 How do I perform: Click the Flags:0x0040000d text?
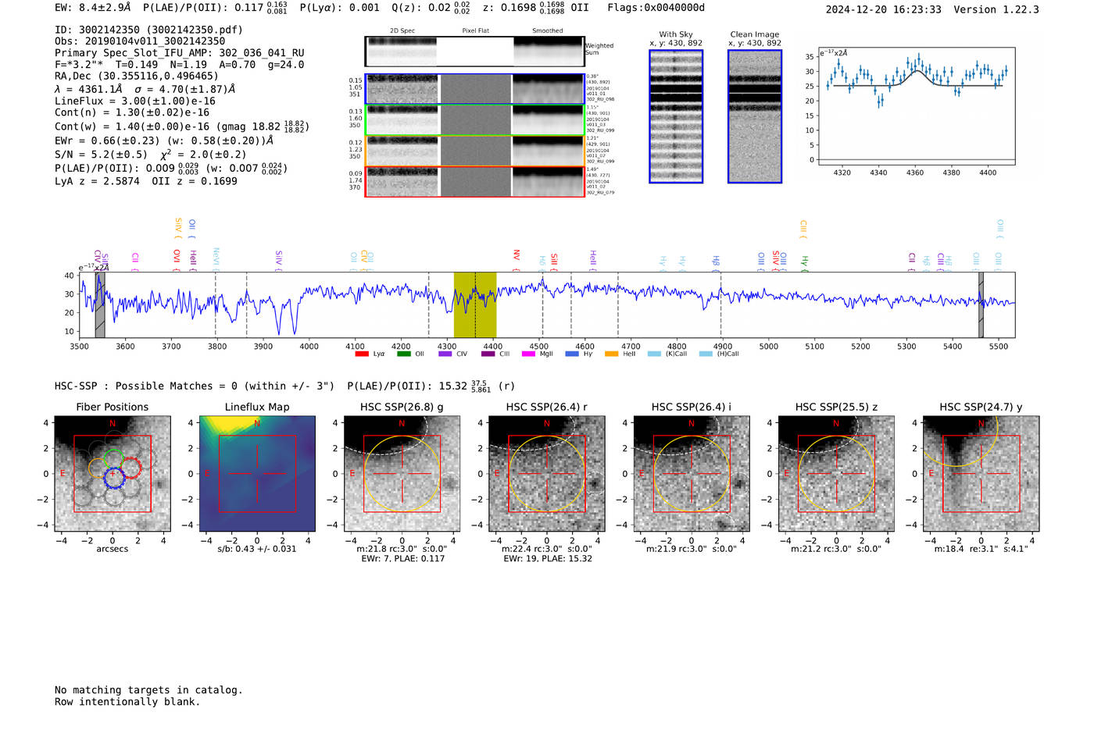(656, 8)
